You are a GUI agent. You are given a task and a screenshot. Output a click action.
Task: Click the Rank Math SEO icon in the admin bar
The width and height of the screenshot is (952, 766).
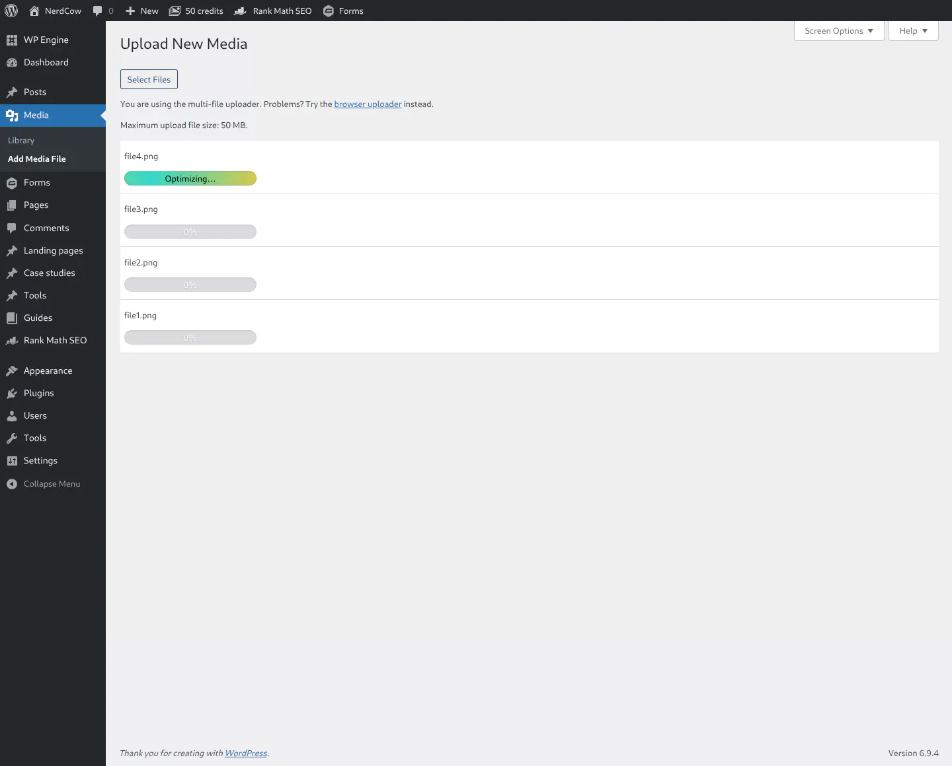click(x=240, y=11)
